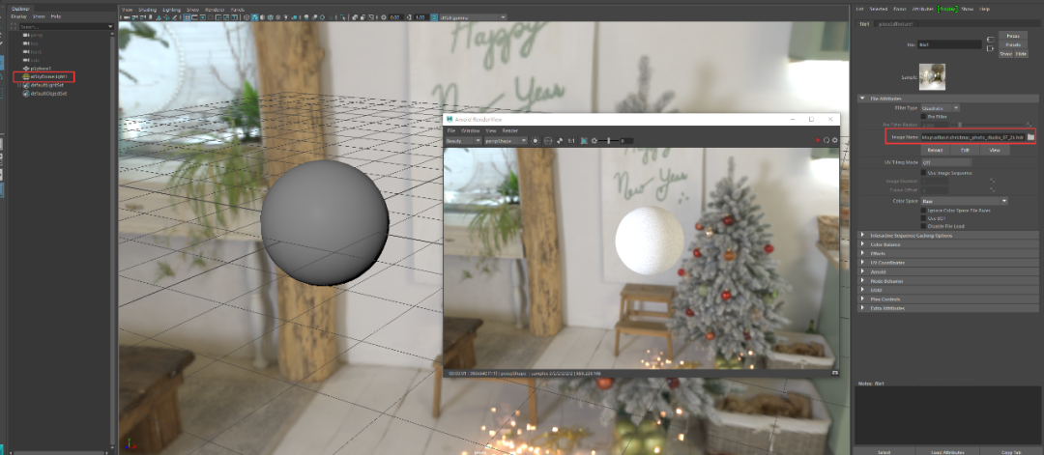Click the circular dot icon after perspShape dropdown
Image resolution: width=1044 pixels, height=455 pixels.
tap(536, 140)
